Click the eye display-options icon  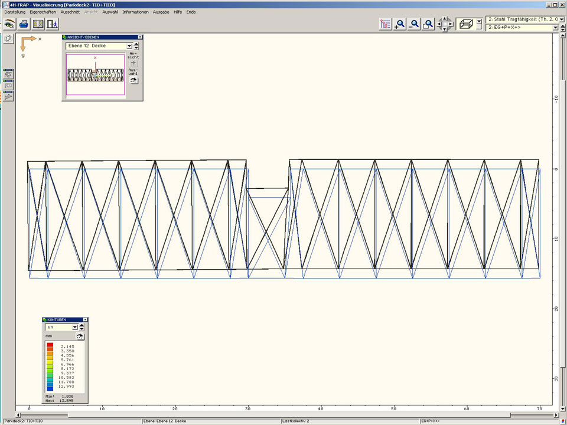click(x=9, y=24)
